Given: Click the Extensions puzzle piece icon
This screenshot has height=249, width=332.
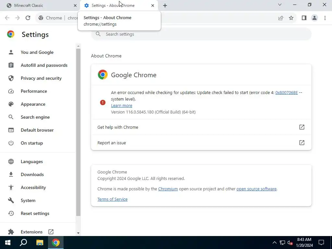Looking at the screenshot, I should click(11, 232).
